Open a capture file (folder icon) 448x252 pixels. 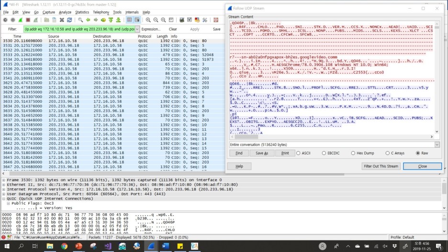tap(46, 20)
